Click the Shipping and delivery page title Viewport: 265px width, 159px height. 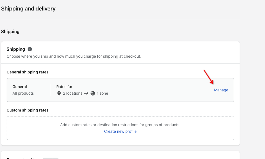[28, 9]
